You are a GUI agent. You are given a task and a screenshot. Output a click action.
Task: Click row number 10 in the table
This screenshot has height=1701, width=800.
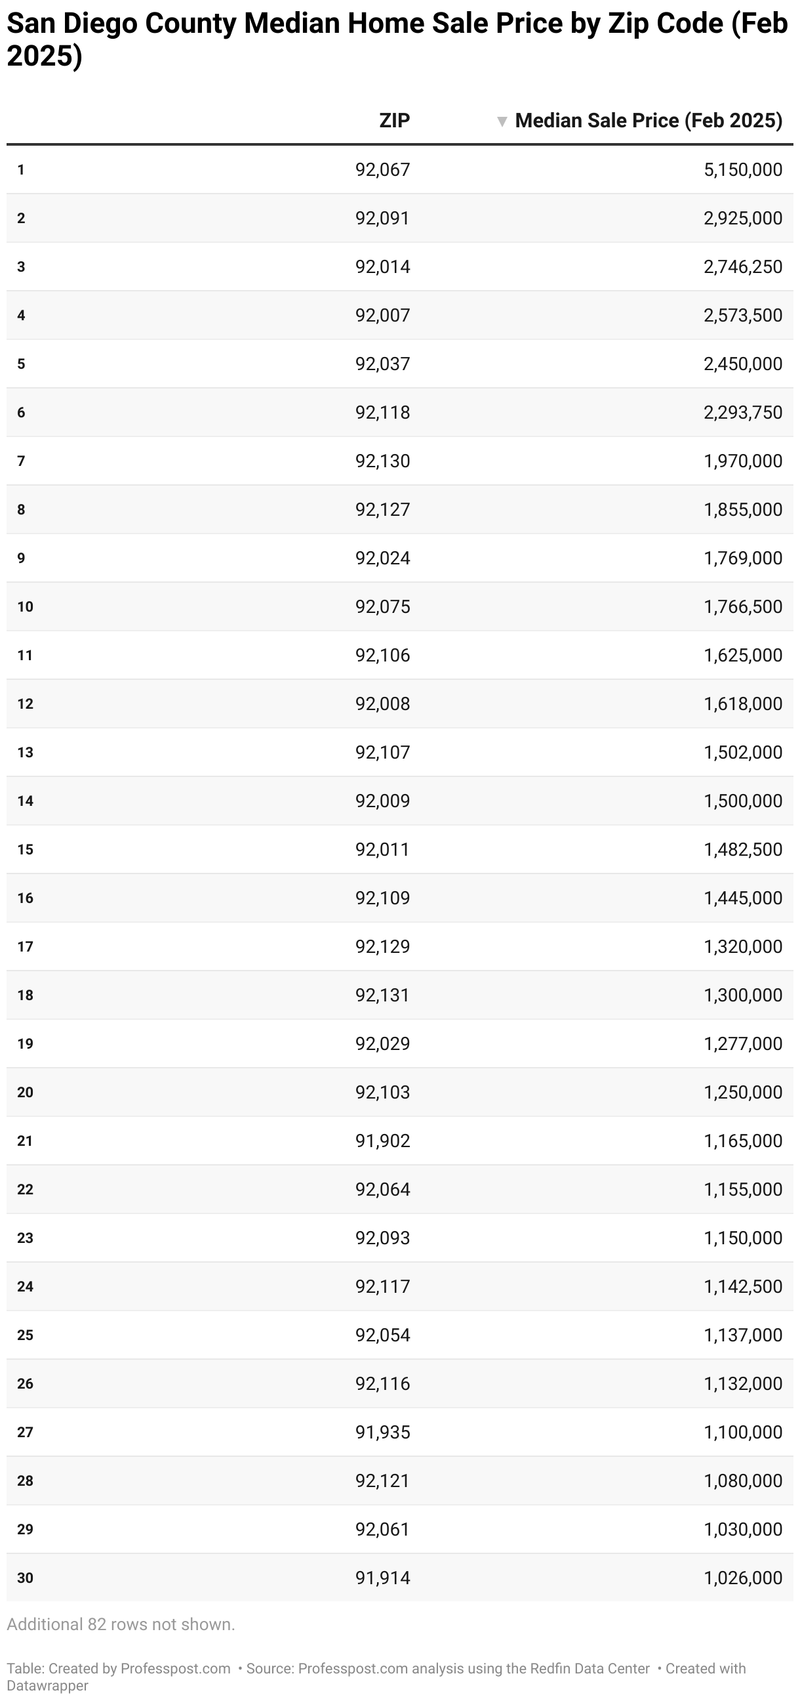25,606
